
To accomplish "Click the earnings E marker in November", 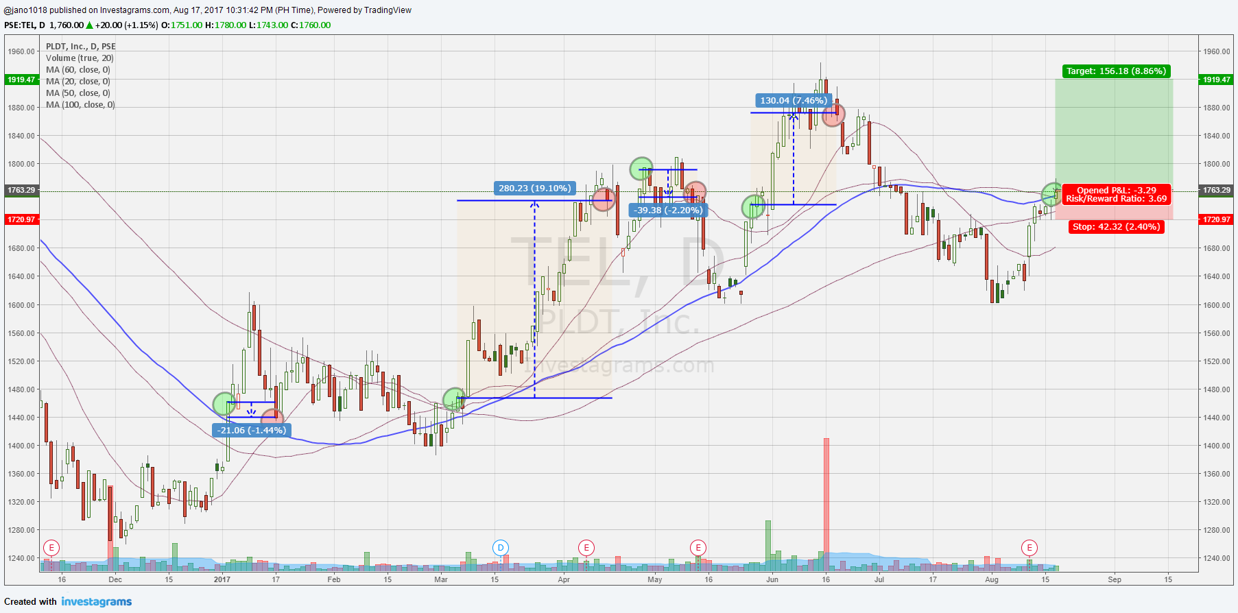I will [51, 548].
